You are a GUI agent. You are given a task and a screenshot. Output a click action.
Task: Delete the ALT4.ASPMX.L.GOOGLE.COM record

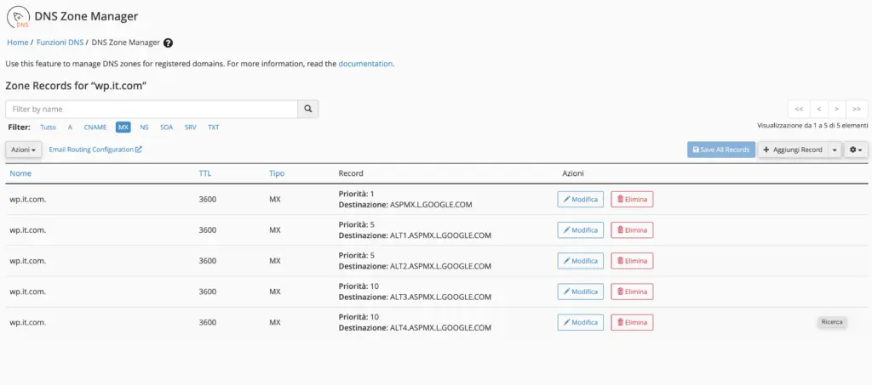click(632, 322)
